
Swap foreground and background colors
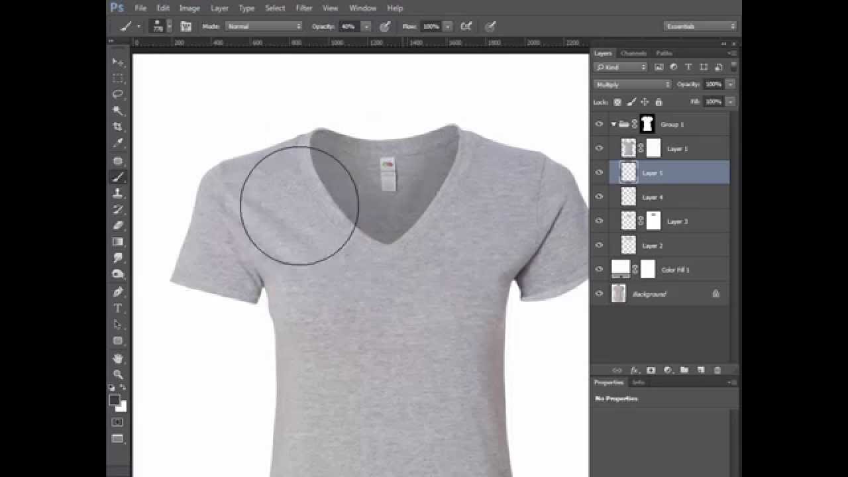point(123,388)
